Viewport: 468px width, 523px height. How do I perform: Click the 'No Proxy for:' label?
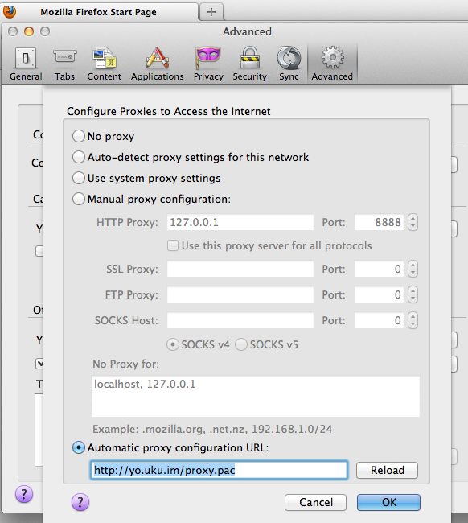(125, 364)
